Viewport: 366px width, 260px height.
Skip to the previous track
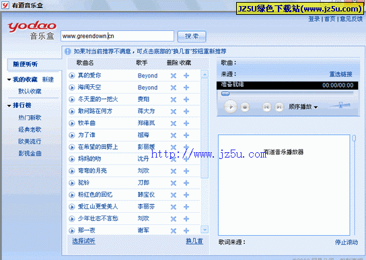coord(266,107)
